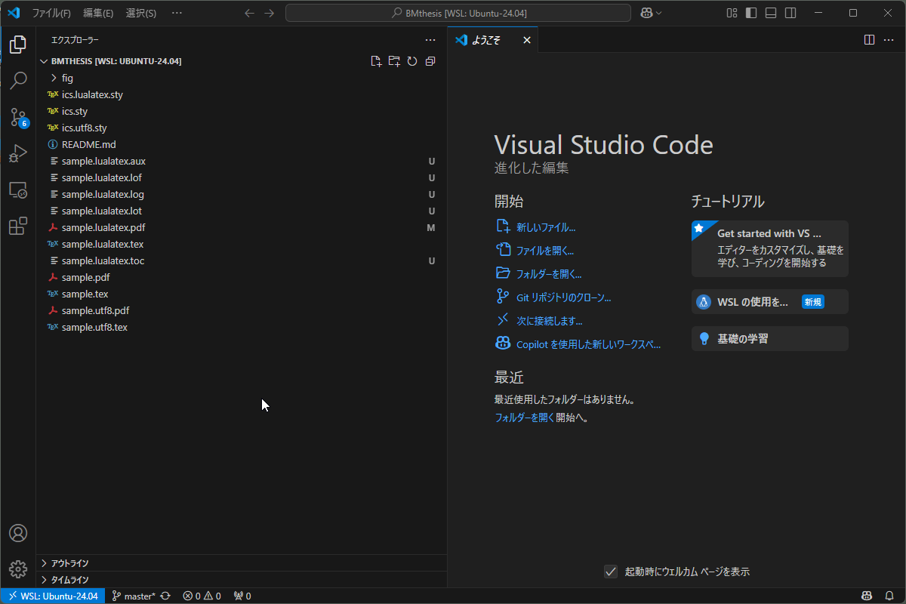Click WSL: Ubuntu-24.04 remote indicator
906x604 pixels.
53,596
